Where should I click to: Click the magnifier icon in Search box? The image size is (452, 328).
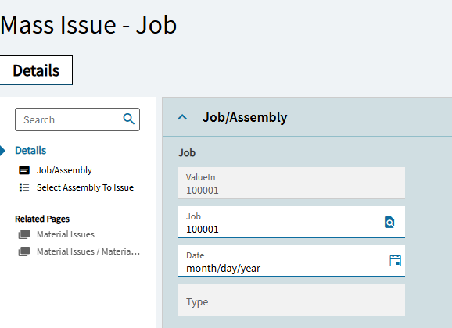click(x=129, y=119)
